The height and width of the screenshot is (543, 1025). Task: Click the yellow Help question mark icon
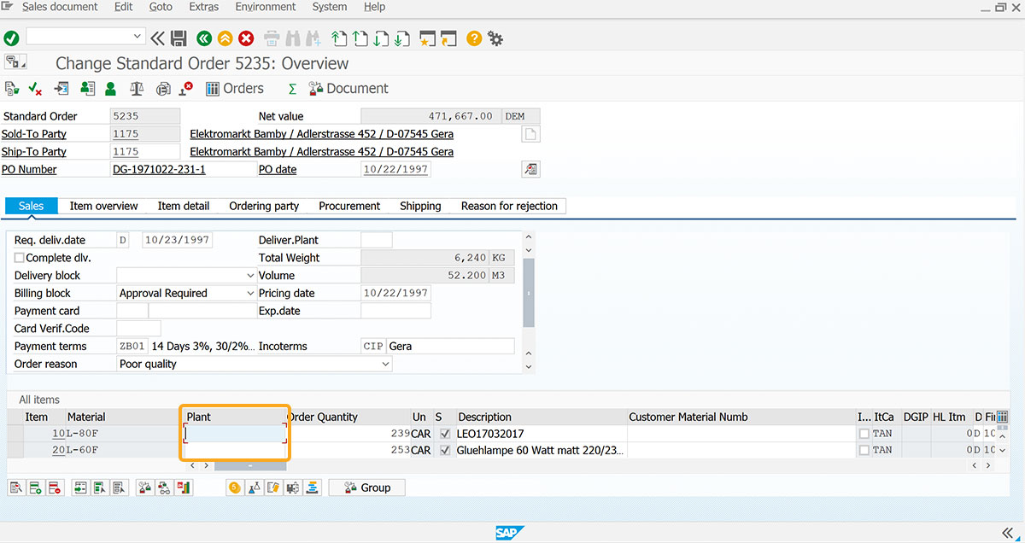[x=474, y=38]
